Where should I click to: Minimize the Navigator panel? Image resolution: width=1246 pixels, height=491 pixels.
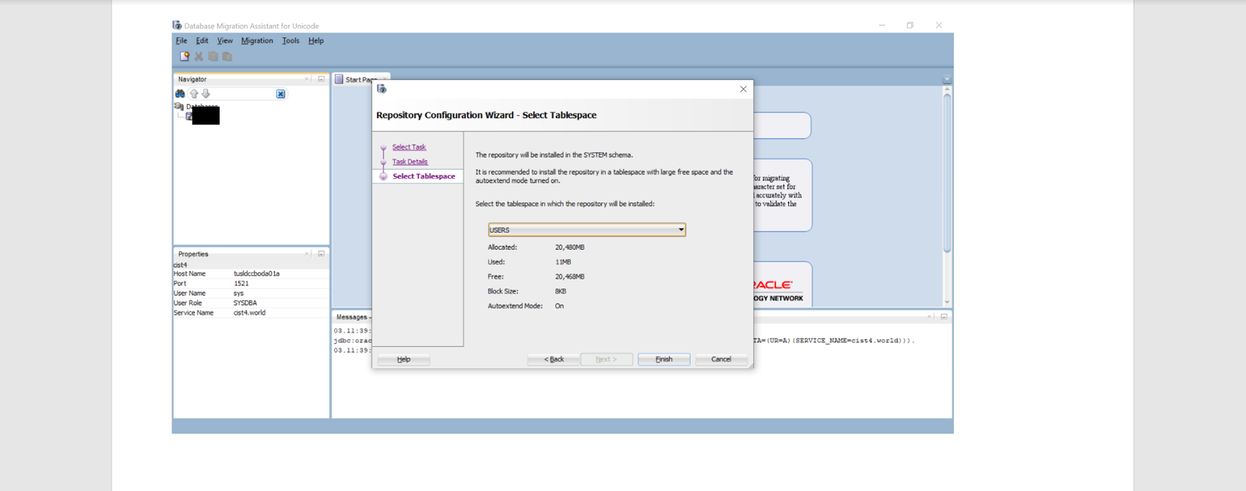coord(321,79)
